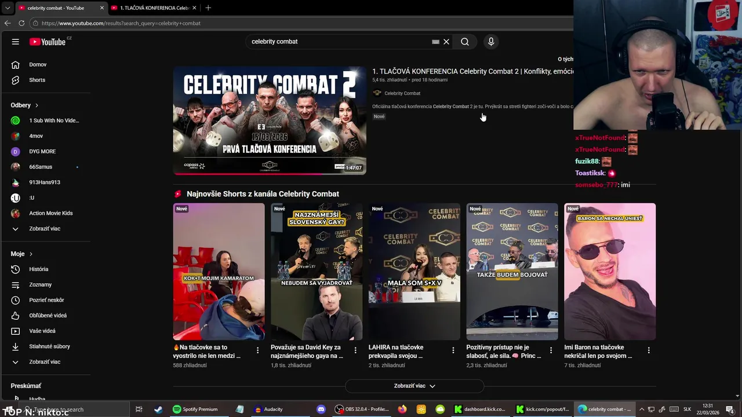The width and height of the screenshot is (742, 417).
Task: Open the on-screen keyboard icon in search box
Action: (435, 42)
